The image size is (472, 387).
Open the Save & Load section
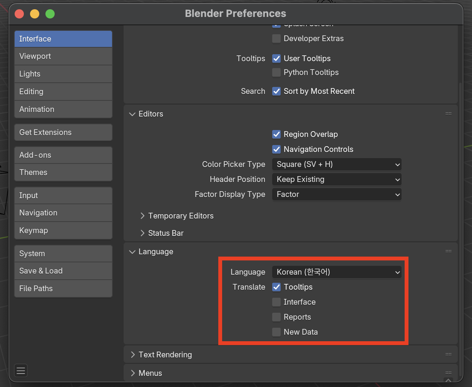click(64, 271)
